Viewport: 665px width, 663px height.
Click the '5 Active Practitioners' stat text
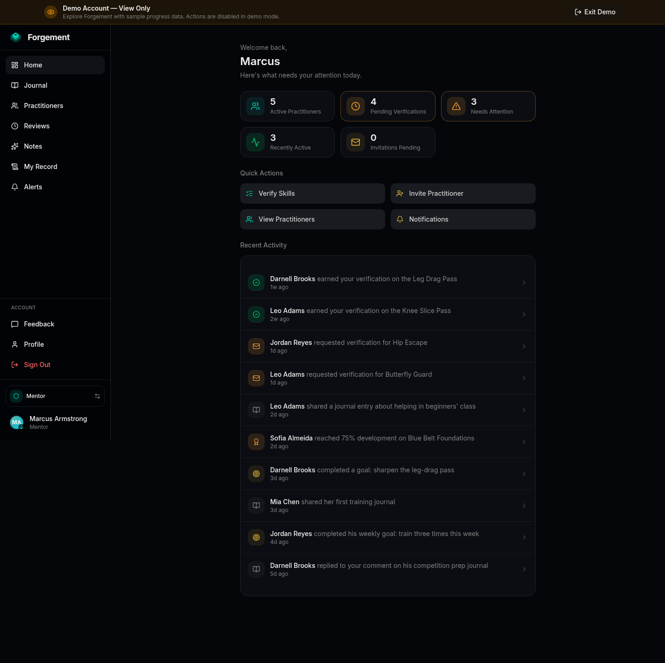(x=296, y=106)
